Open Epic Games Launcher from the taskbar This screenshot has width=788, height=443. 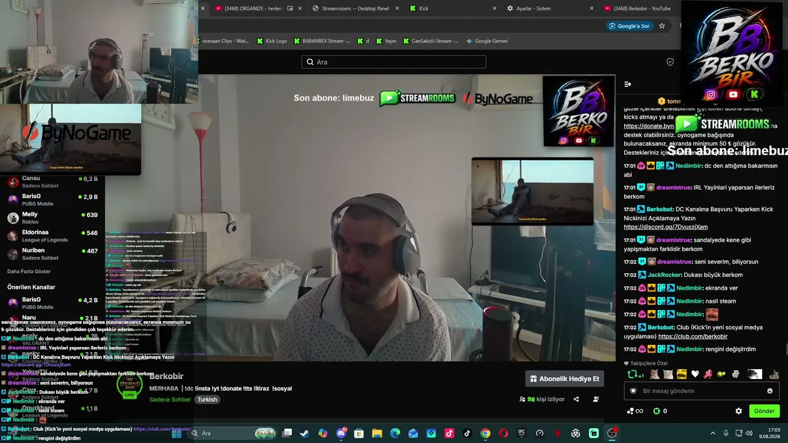[521, 433]
